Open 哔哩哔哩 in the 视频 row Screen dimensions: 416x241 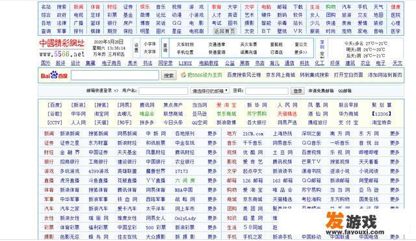[369, 153]
